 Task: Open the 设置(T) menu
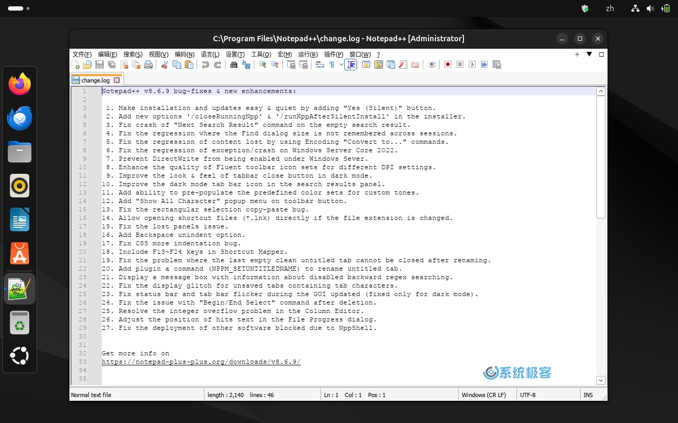[x=235, y=54]
